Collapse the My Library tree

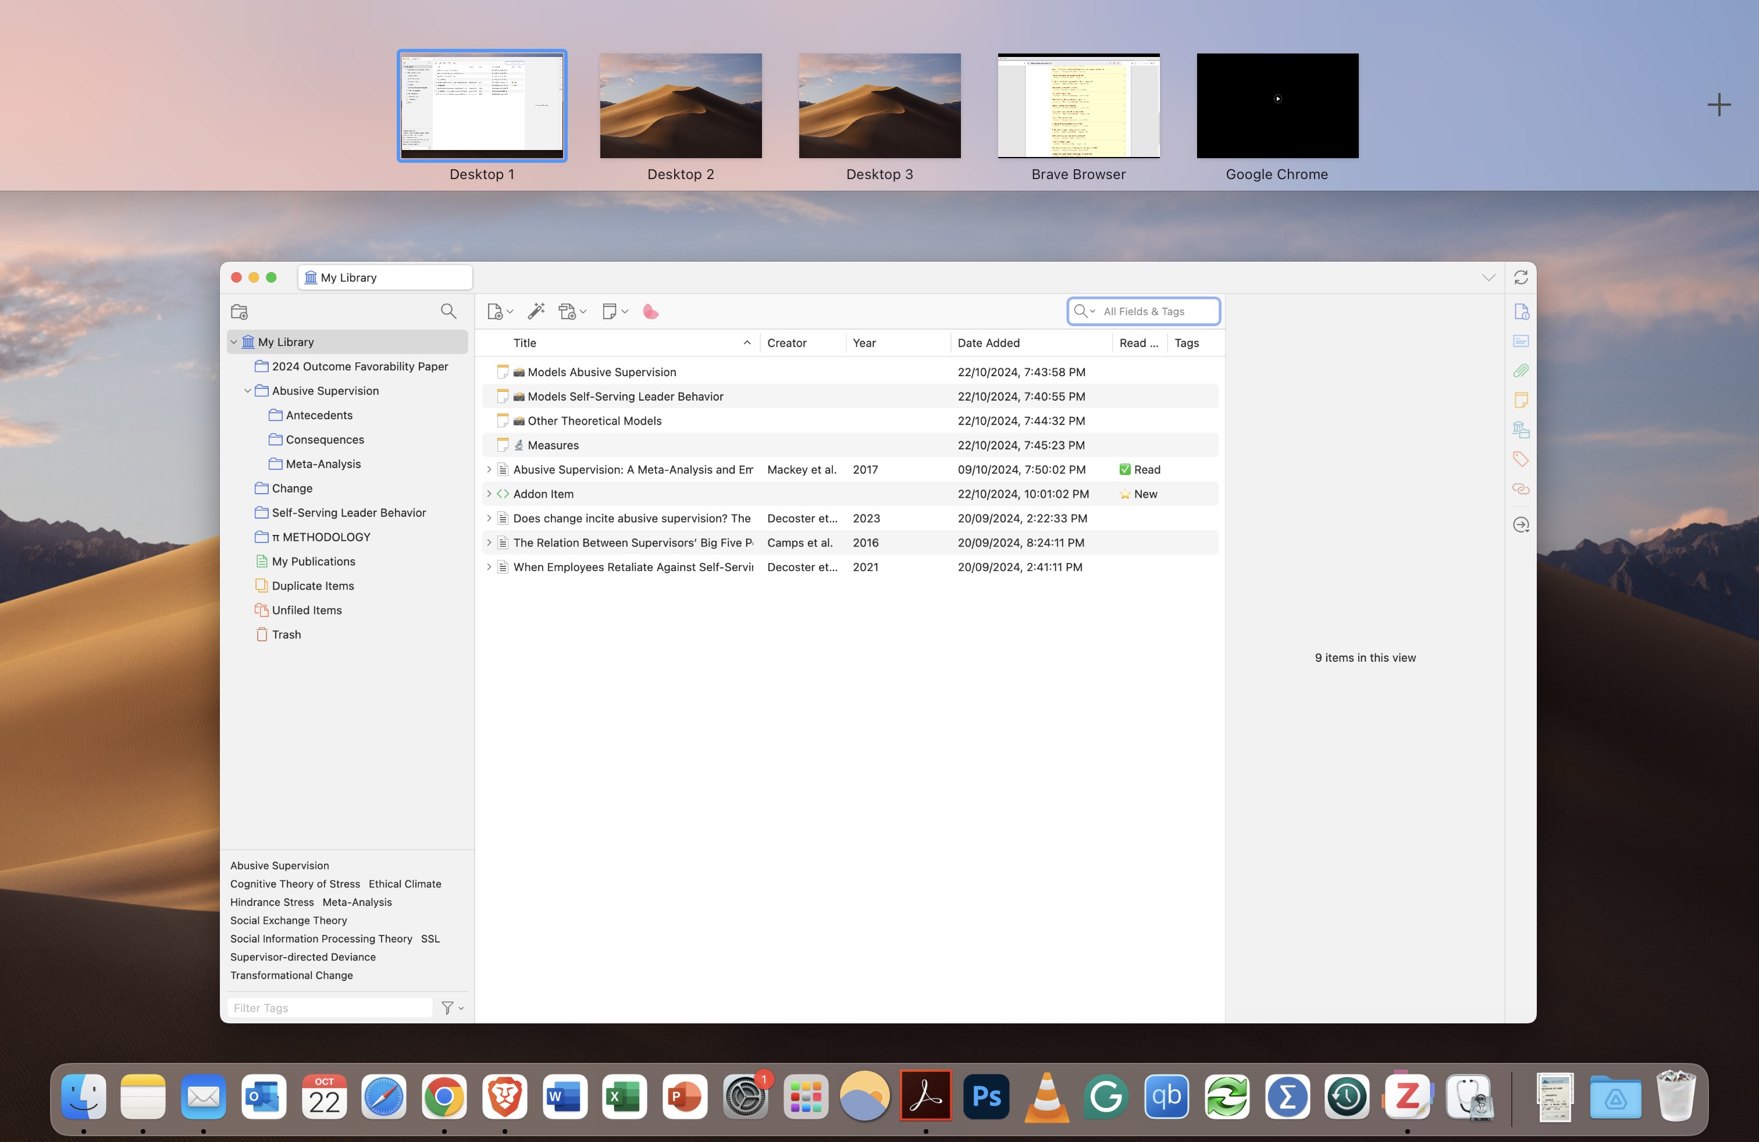(x=234, y=342)
